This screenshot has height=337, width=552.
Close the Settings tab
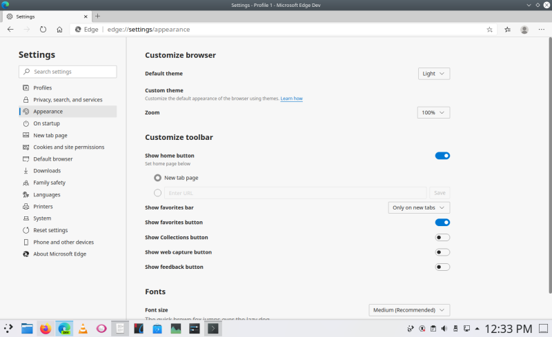[86, 17]
